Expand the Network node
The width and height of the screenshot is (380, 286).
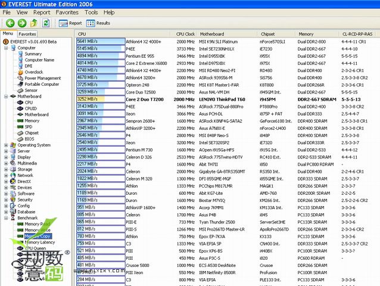coord(6,175)
